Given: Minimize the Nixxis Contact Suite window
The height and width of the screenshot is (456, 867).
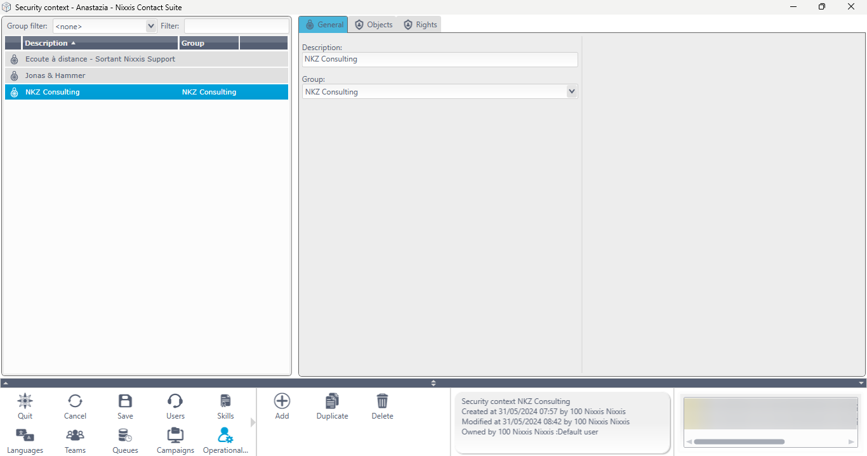Looking at the screenshot, I should pos(794,7).
